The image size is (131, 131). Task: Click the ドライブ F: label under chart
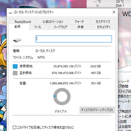61,111
